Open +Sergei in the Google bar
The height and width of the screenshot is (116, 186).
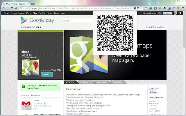tap(6, 13)
